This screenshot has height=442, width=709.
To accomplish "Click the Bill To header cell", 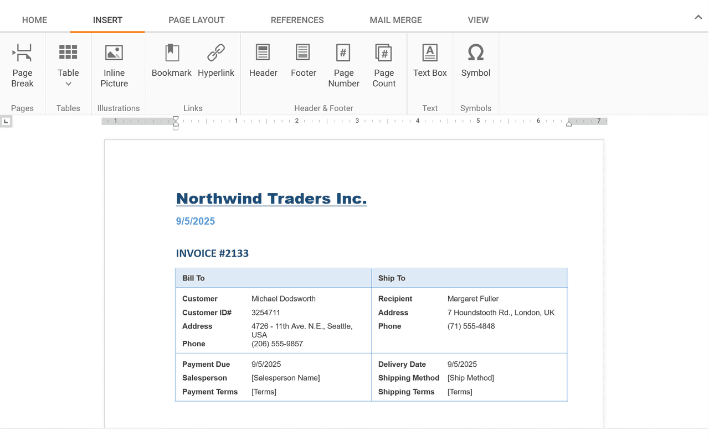I will pos(273,278).
